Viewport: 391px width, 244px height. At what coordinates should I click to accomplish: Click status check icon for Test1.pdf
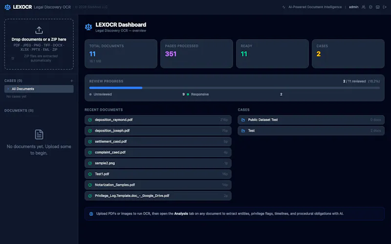pos(90,174)
